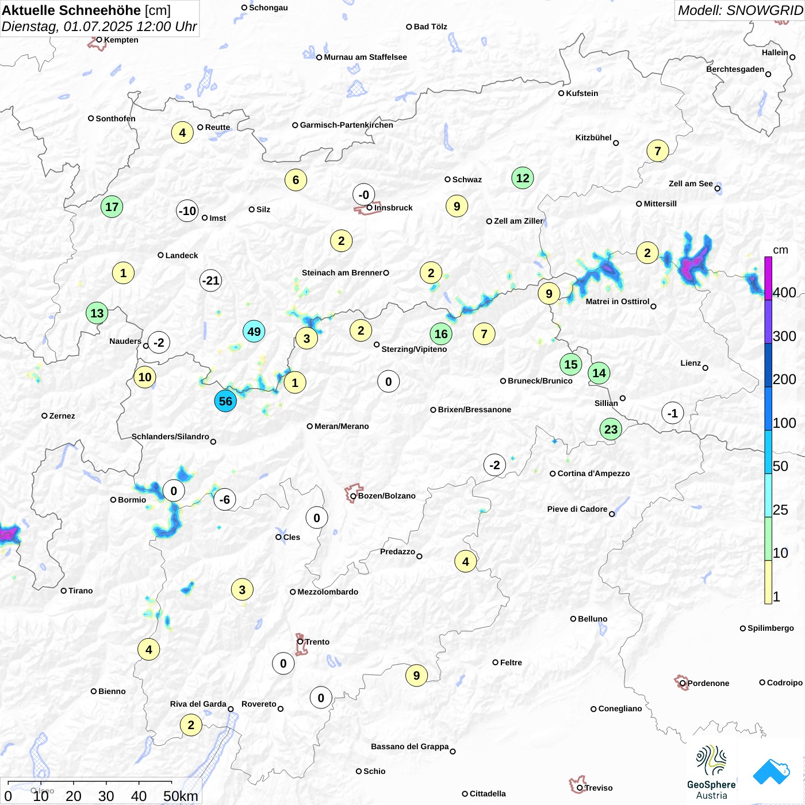Click the station marker showing -1 near Sillian

[673, 413]
